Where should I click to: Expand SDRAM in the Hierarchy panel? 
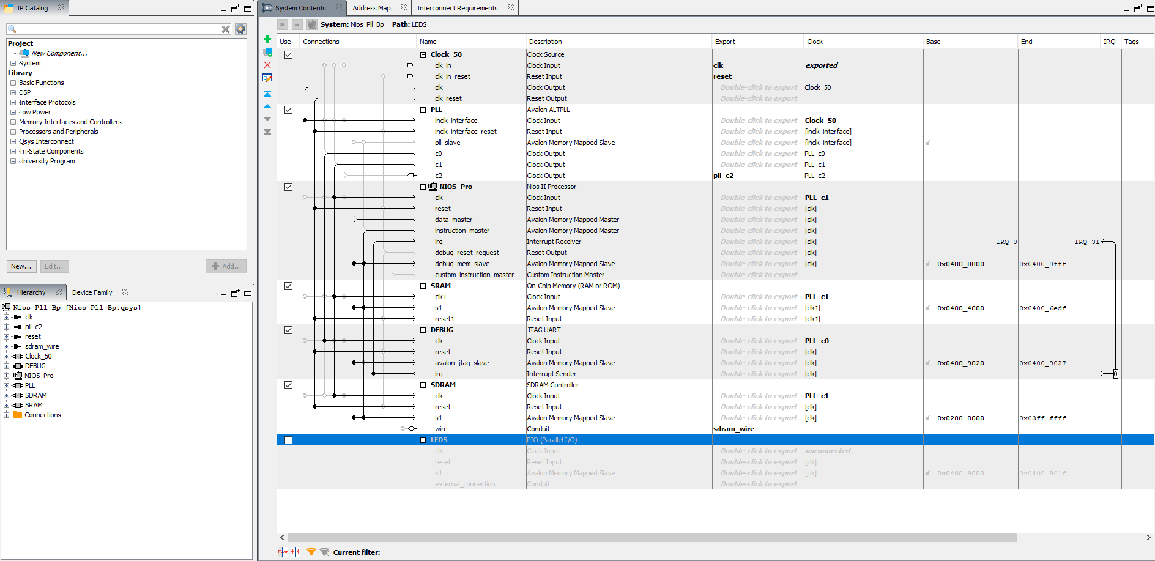click(6, 395)
